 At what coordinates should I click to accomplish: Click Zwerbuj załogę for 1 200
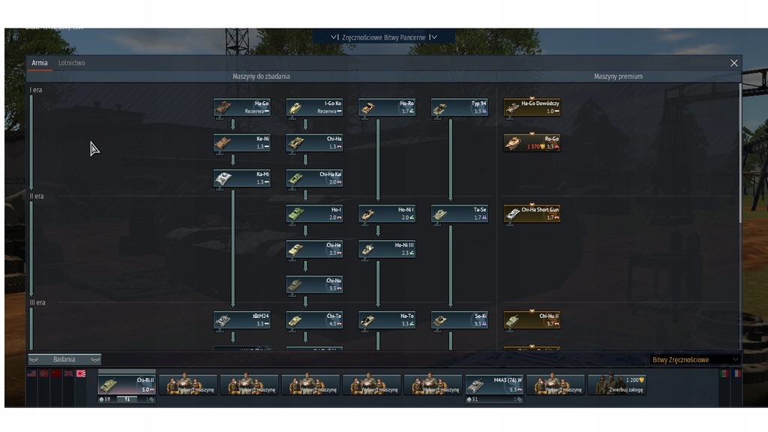[617, 385]
